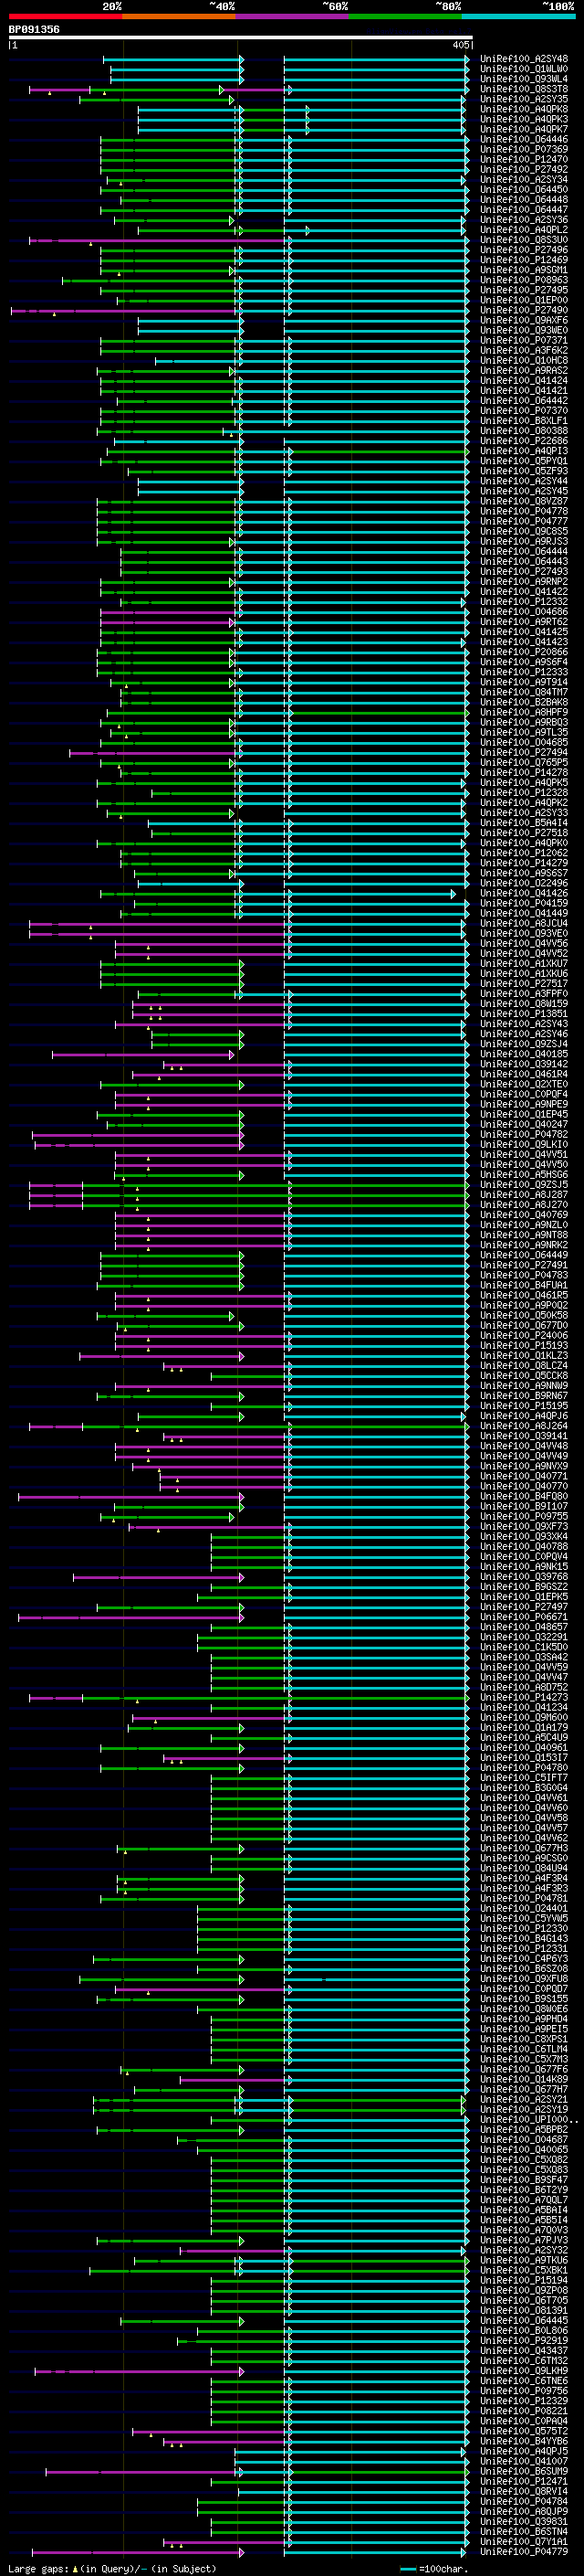This screenshot has width=584, height=2576.
Task: Click the cyan alignment bar for UniRef100_A2SY48
Action: coord(376,59)
